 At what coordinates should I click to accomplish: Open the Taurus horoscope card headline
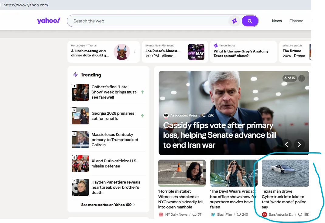coord(90,53)
